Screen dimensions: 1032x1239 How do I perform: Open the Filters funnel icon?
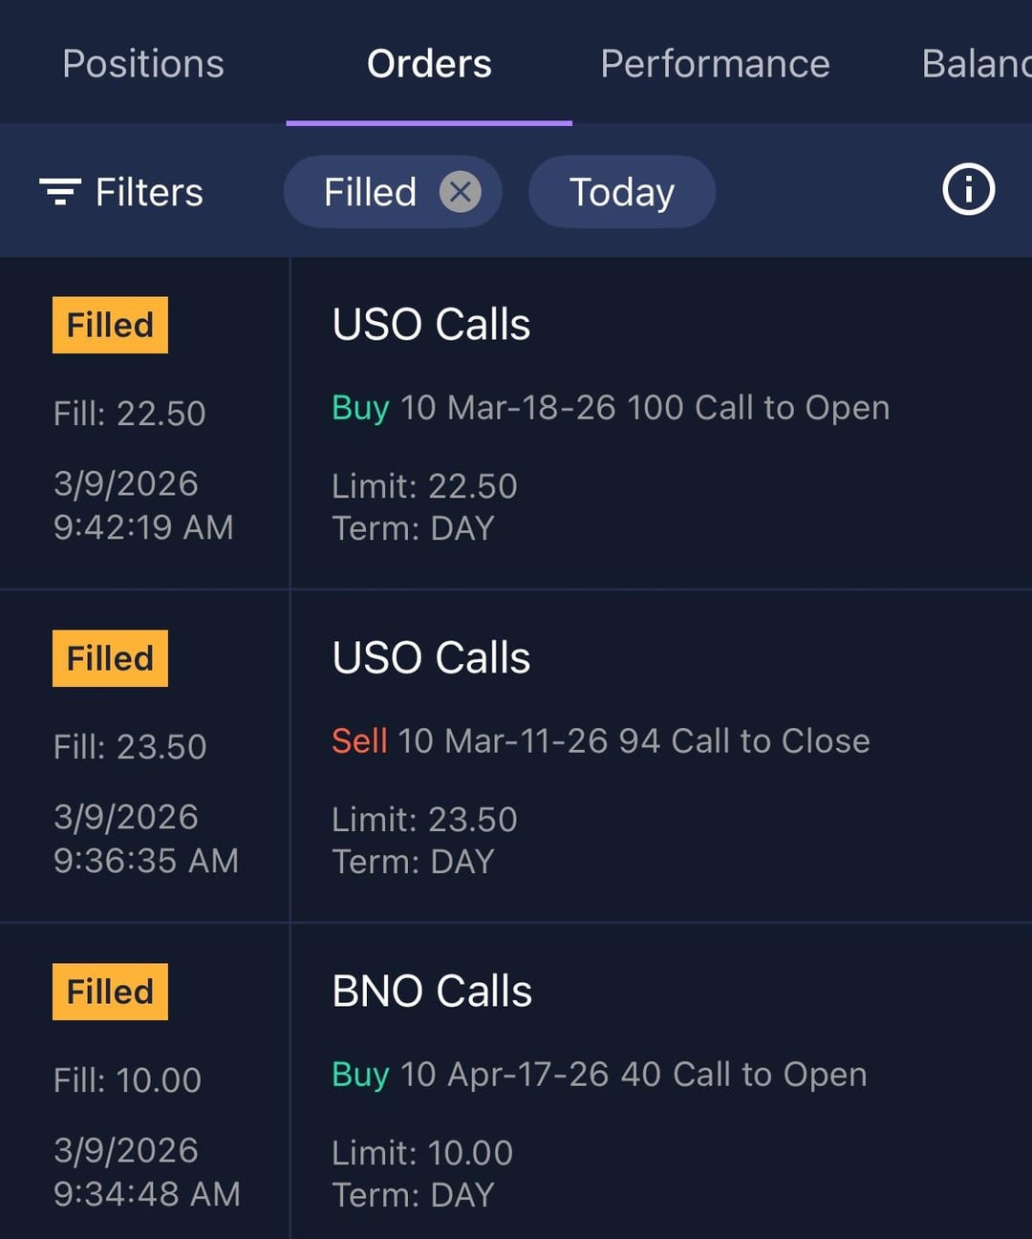(x=59, y=192)
